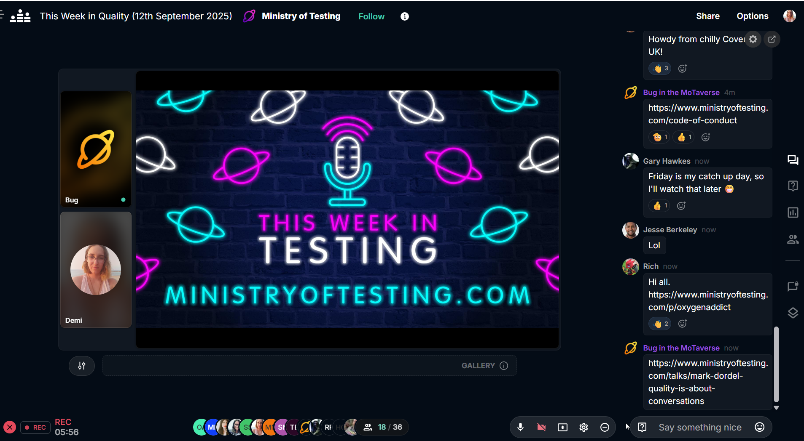The height and width of the screenshot is (441, 804).
Task: Click the RF attendee avatar
Action: coord(328,427)
